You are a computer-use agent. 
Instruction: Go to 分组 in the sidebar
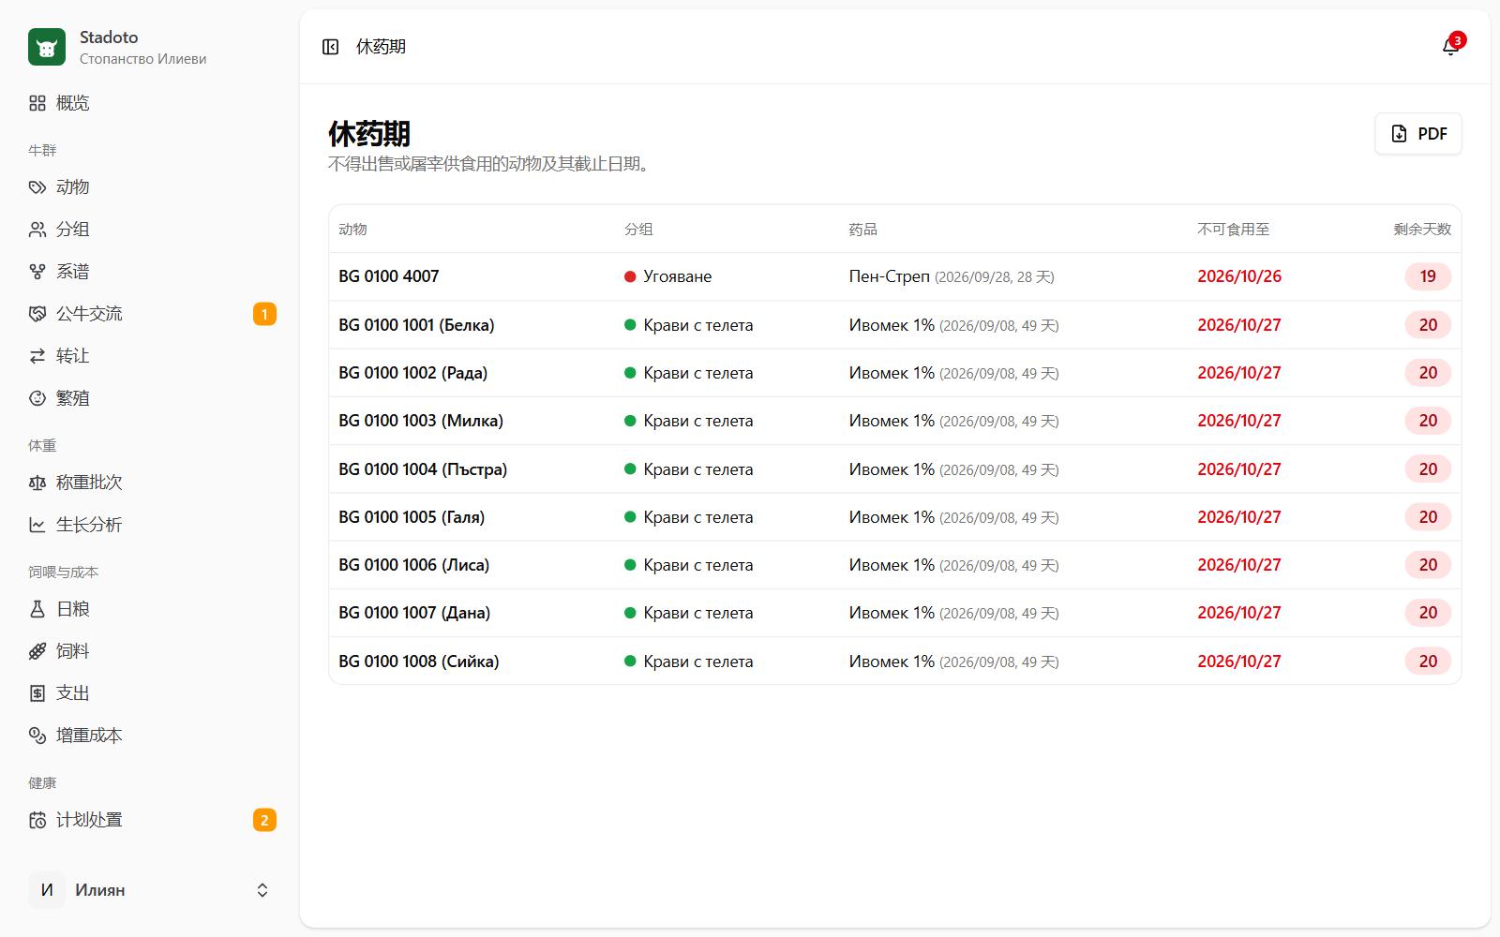(152, 230)
